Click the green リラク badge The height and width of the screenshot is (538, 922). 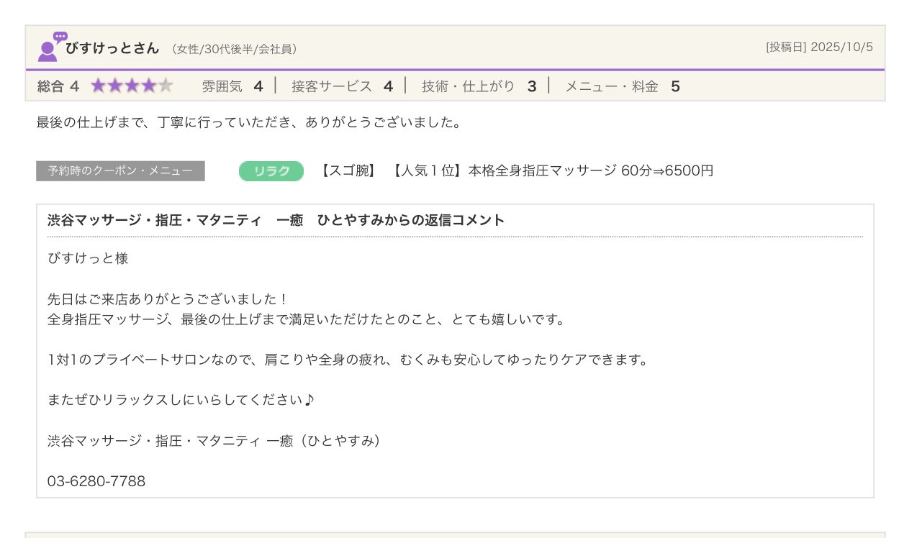point(271,171)
